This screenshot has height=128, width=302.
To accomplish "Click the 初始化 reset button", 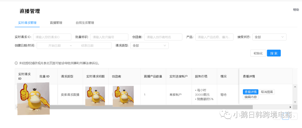I will pyautogui.click(x=258, y=53).
